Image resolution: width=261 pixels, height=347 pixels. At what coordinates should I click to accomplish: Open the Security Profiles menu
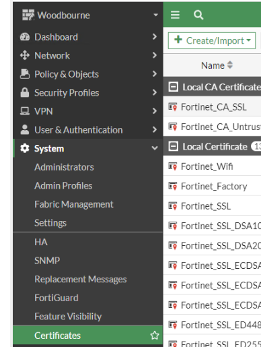88,92
